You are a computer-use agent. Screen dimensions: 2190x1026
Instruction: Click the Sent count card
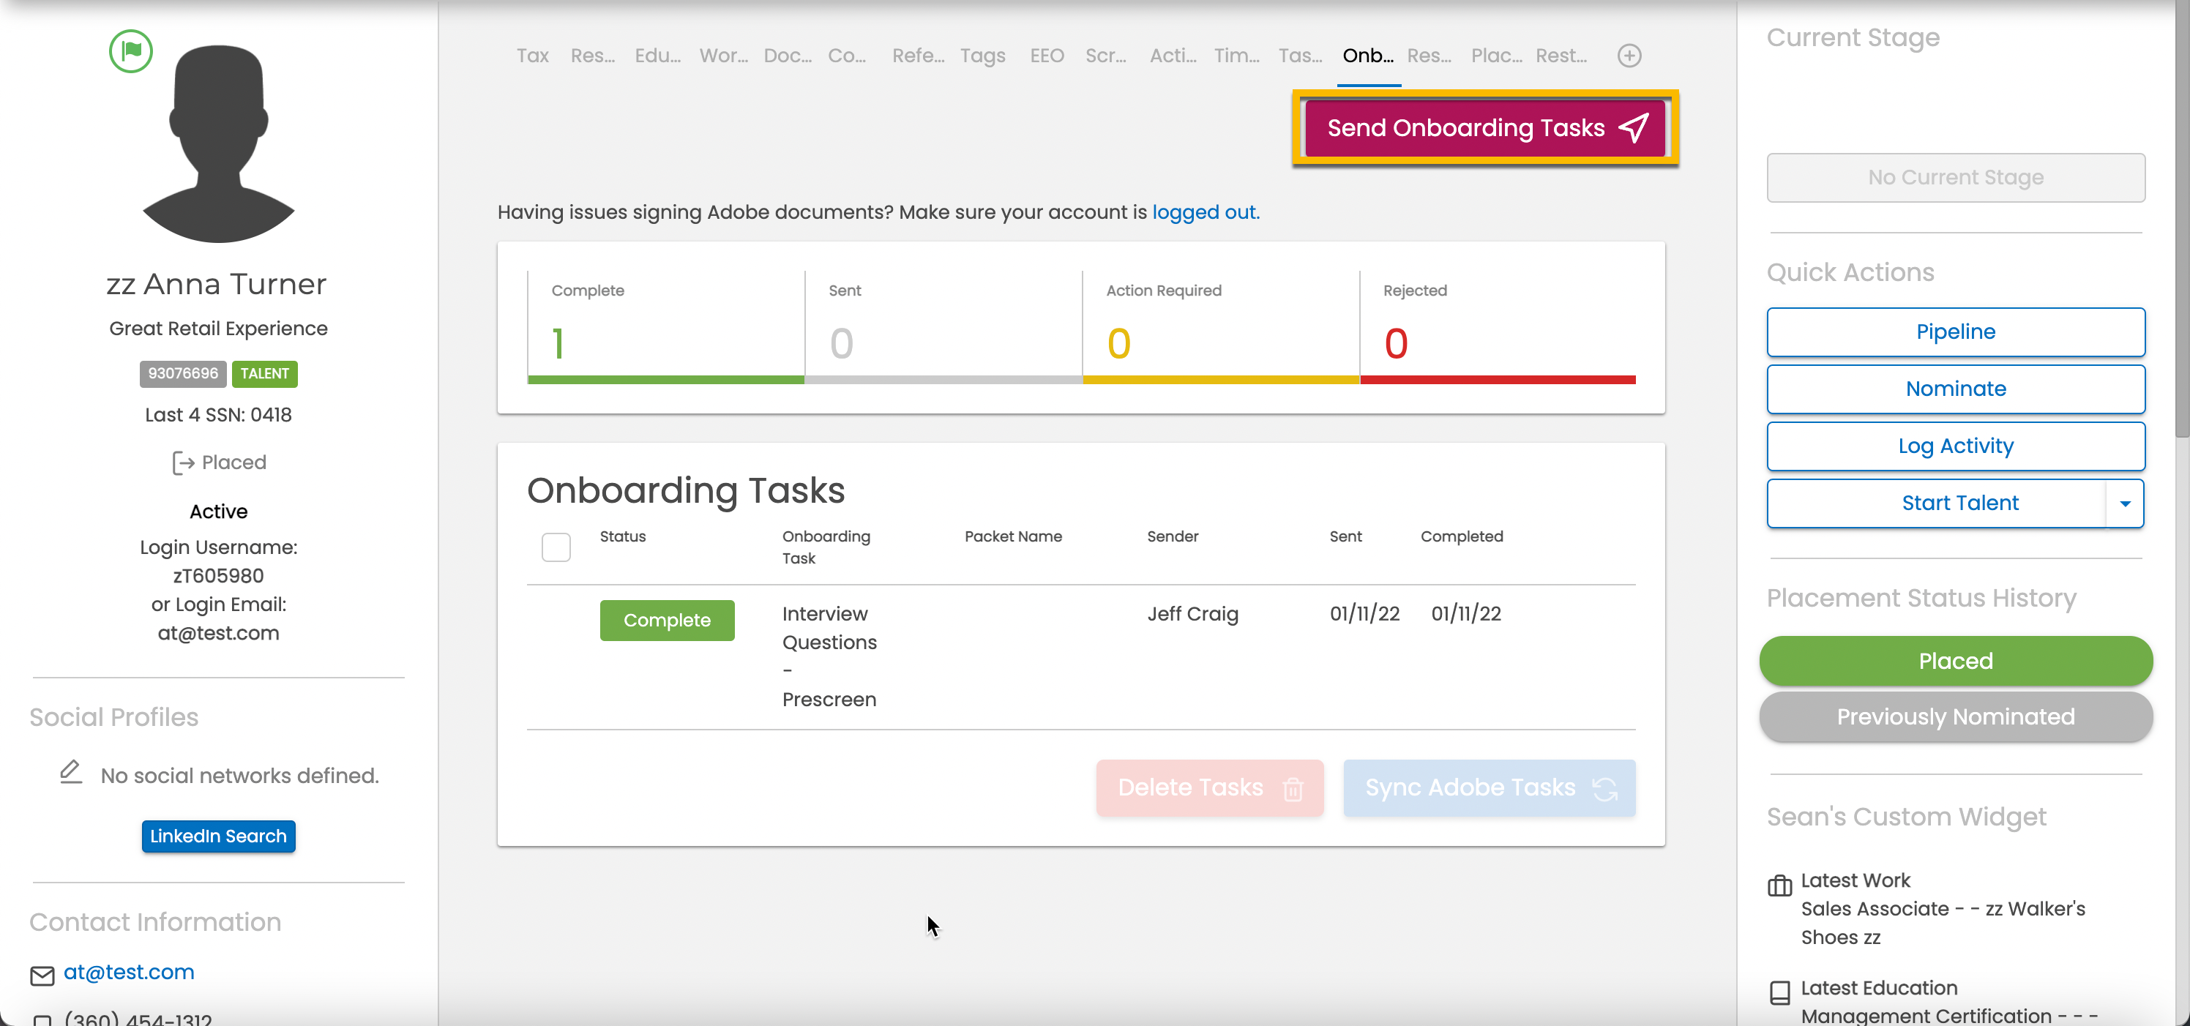[x=943, y=327]
